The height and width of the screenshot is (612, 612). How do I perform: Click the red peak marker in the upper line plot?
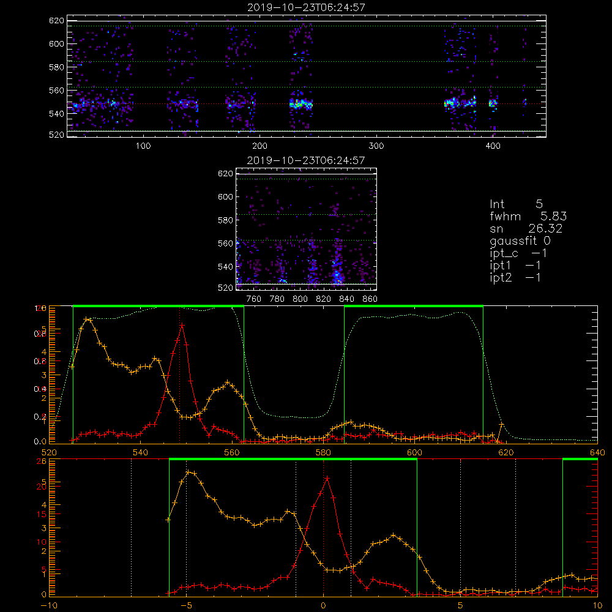tap(182, 325)
